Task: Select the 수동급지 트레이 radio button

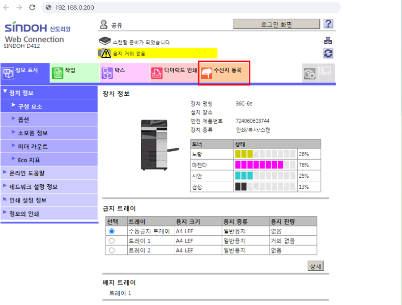Action: [x=111, y=231]
